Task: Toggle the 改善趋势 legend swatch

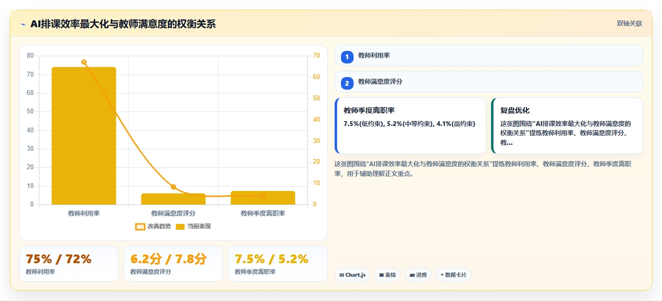Action: click(140, 226)
